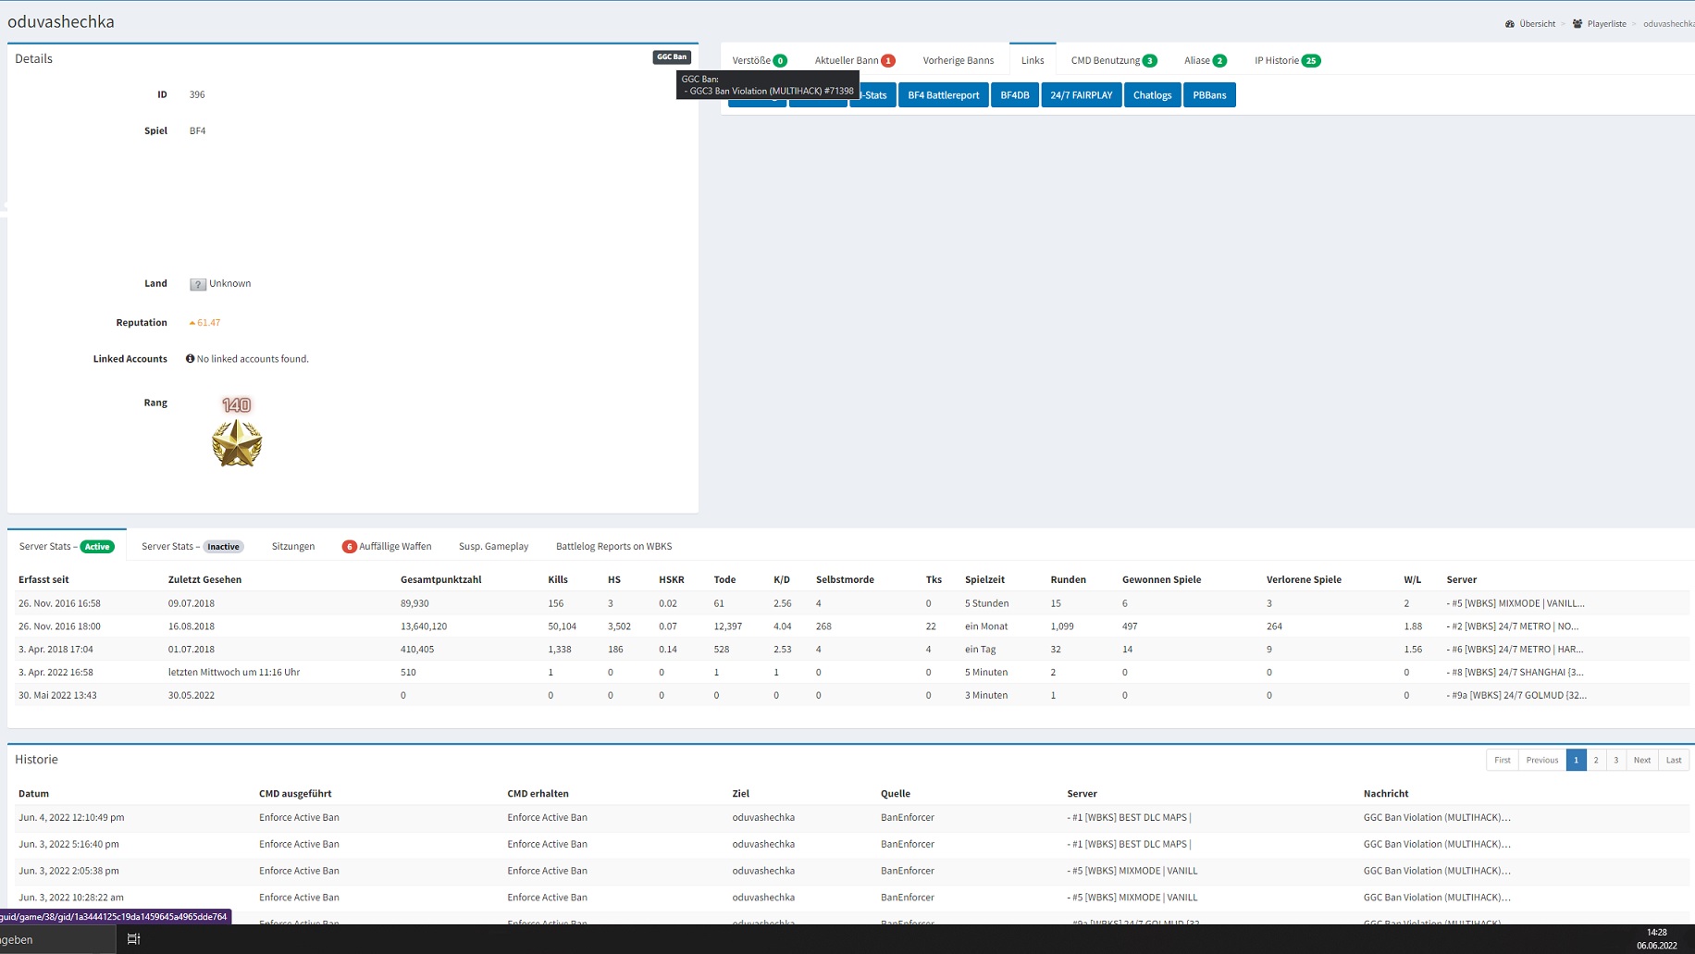Click the Windows taskbar search box
Viewport: 1695px width, 954px height.
point(56,939)
